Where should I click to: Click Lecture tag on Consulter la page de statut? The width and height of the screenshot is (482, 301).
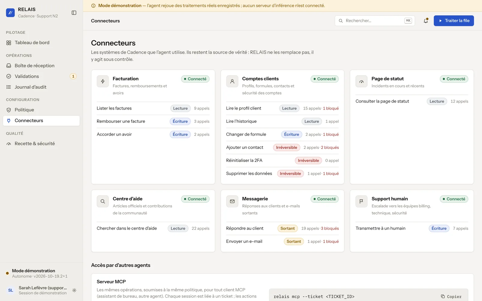(x=437, y=101)
